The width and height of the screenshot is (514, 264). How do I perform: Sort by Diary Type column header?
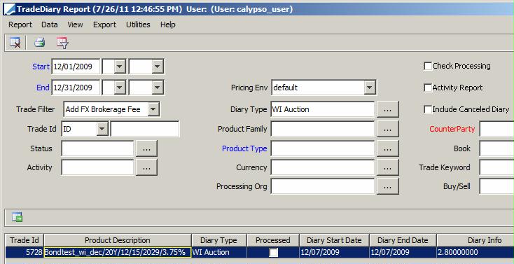coord(218,240)
